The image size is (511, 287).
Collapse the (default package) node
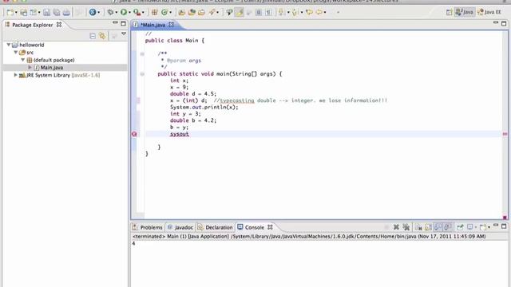[23, 60]
